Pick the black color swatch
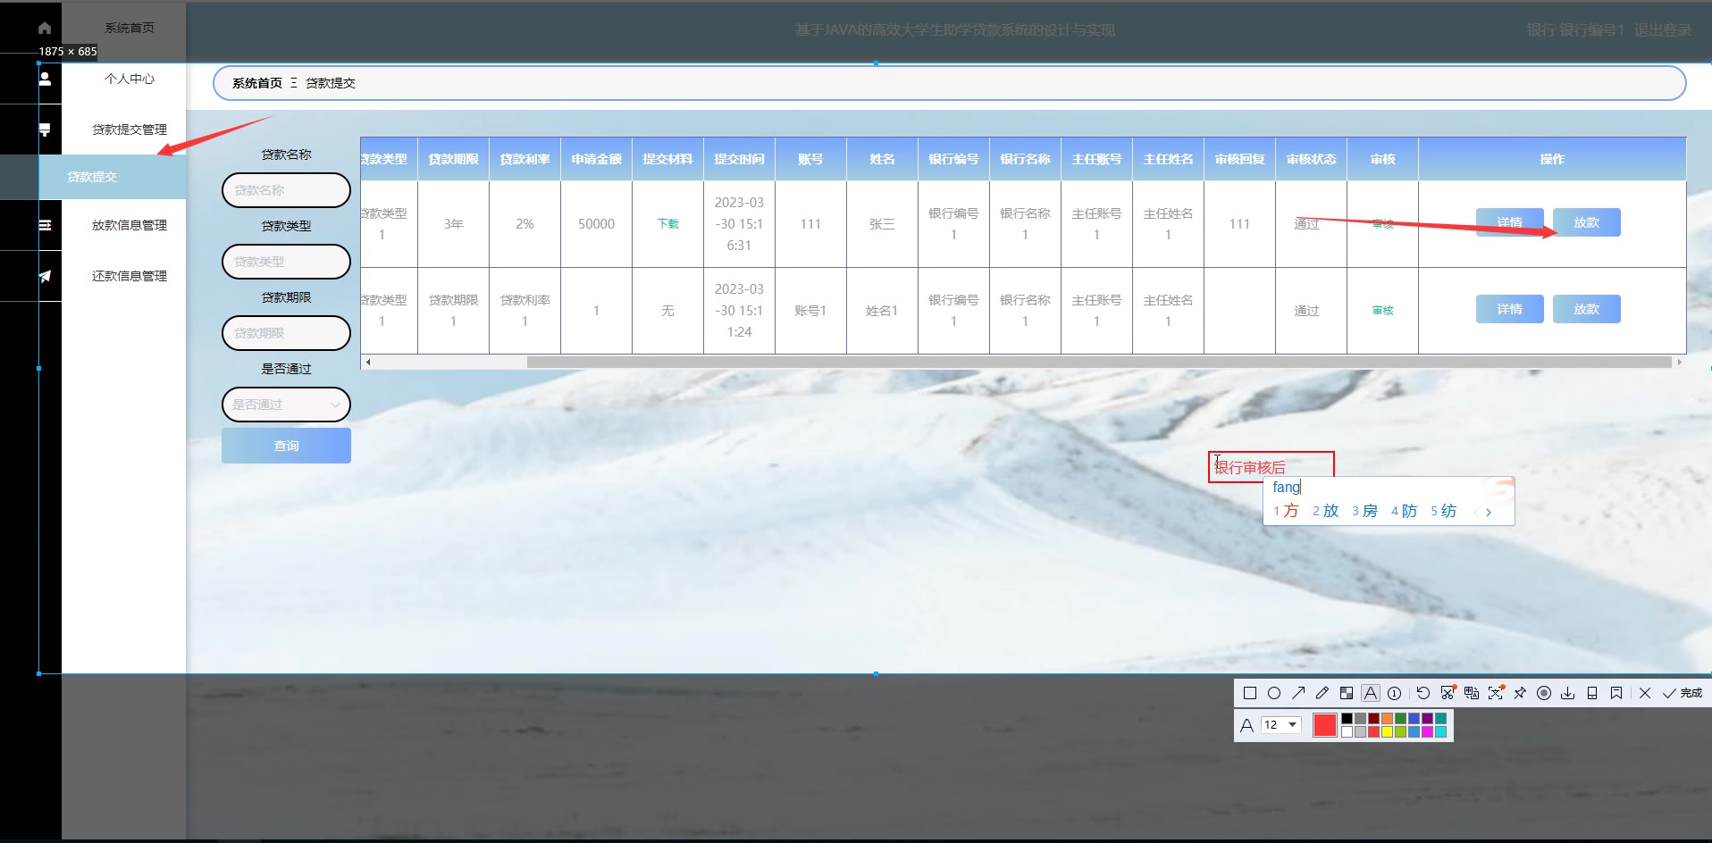 click(1347, 718)
